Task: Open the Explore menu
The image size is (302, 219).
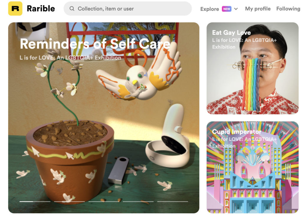Action: coord(210,9)
